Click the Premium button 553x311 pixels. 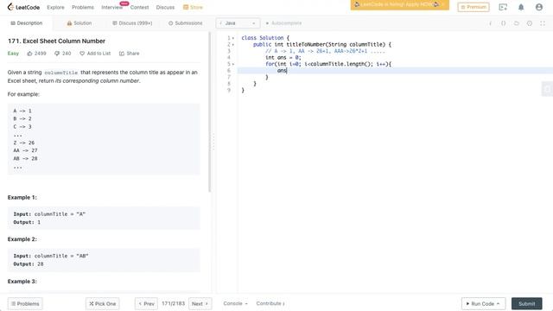(x=474, y=7)
